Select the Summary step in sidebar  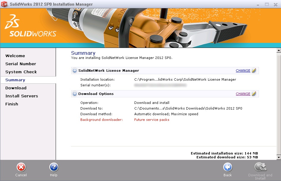coord(15,80)
